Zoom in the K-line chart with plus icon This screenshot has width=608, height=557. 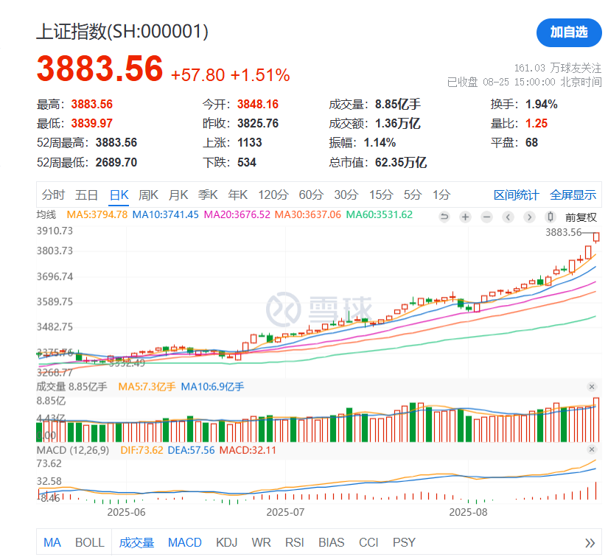tap(465, 217)
